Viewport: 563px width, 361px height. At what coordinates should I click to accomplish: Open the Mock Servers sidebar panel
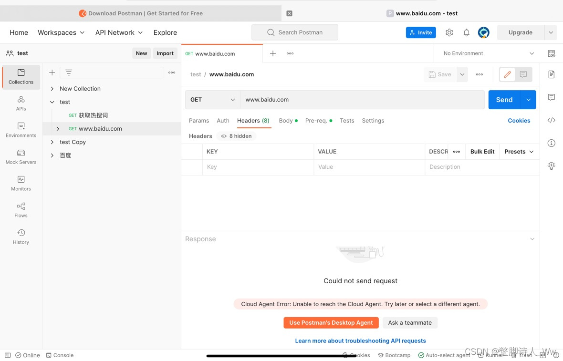pyautogui.click(x=21, y=157)
